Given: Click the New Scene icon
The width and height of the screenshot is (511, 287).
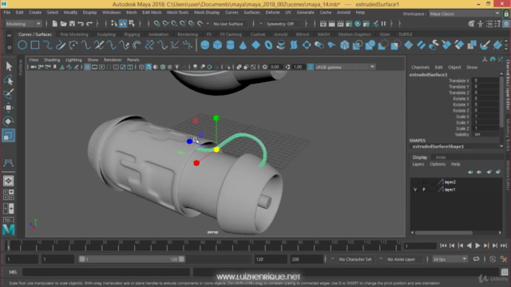Looking at the screenshot, I should click(55, 23).
